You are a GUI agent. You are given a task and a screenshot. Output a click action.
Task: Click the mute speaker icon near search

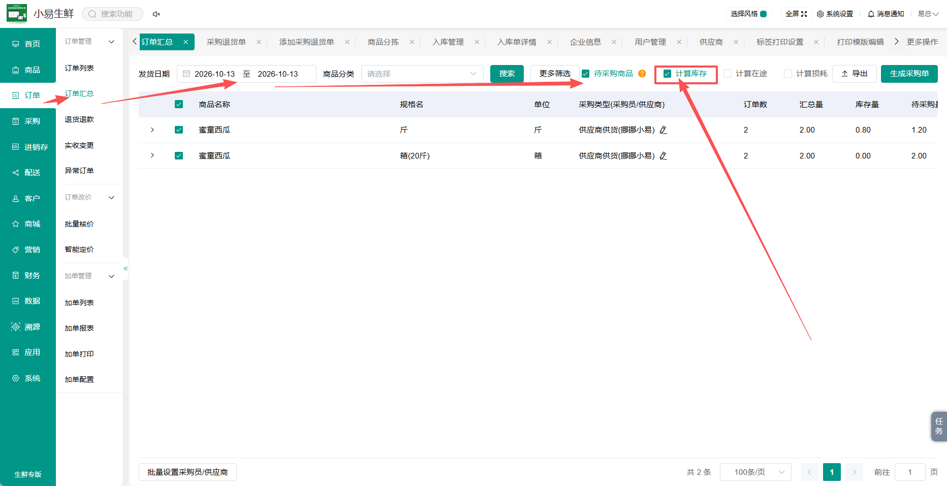156,14
